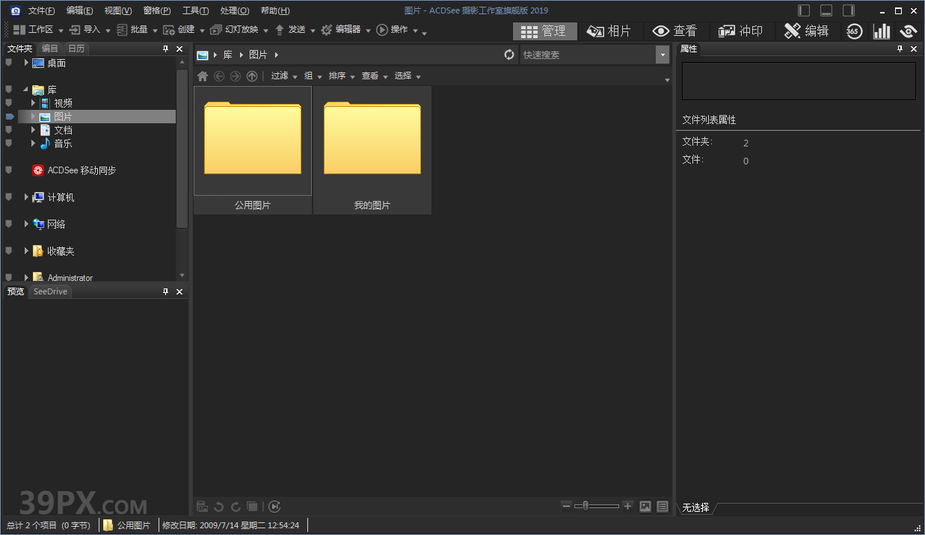
Task: Switch to thumbnail view mode icon
Action: (646, 507)
